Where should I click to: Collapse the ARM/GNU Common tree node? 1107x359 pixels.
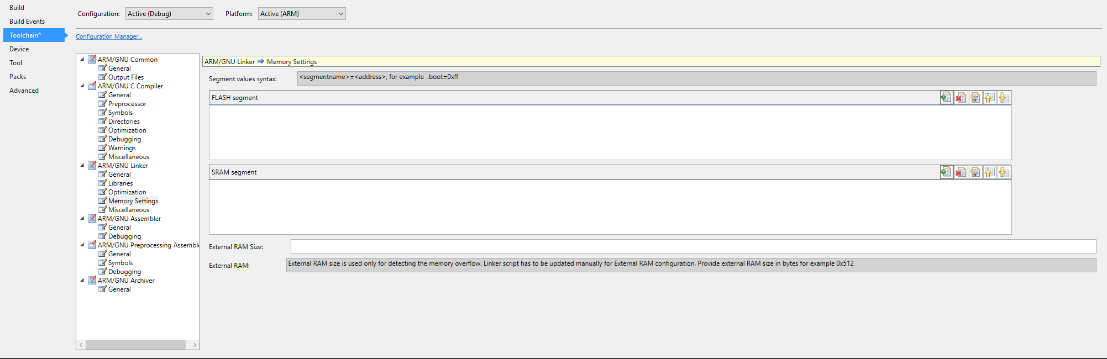click(82, 60)
